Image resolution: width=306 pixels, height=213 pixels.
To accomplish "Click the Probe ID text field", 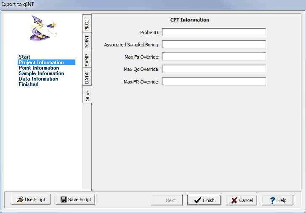I will pos(214,32).
